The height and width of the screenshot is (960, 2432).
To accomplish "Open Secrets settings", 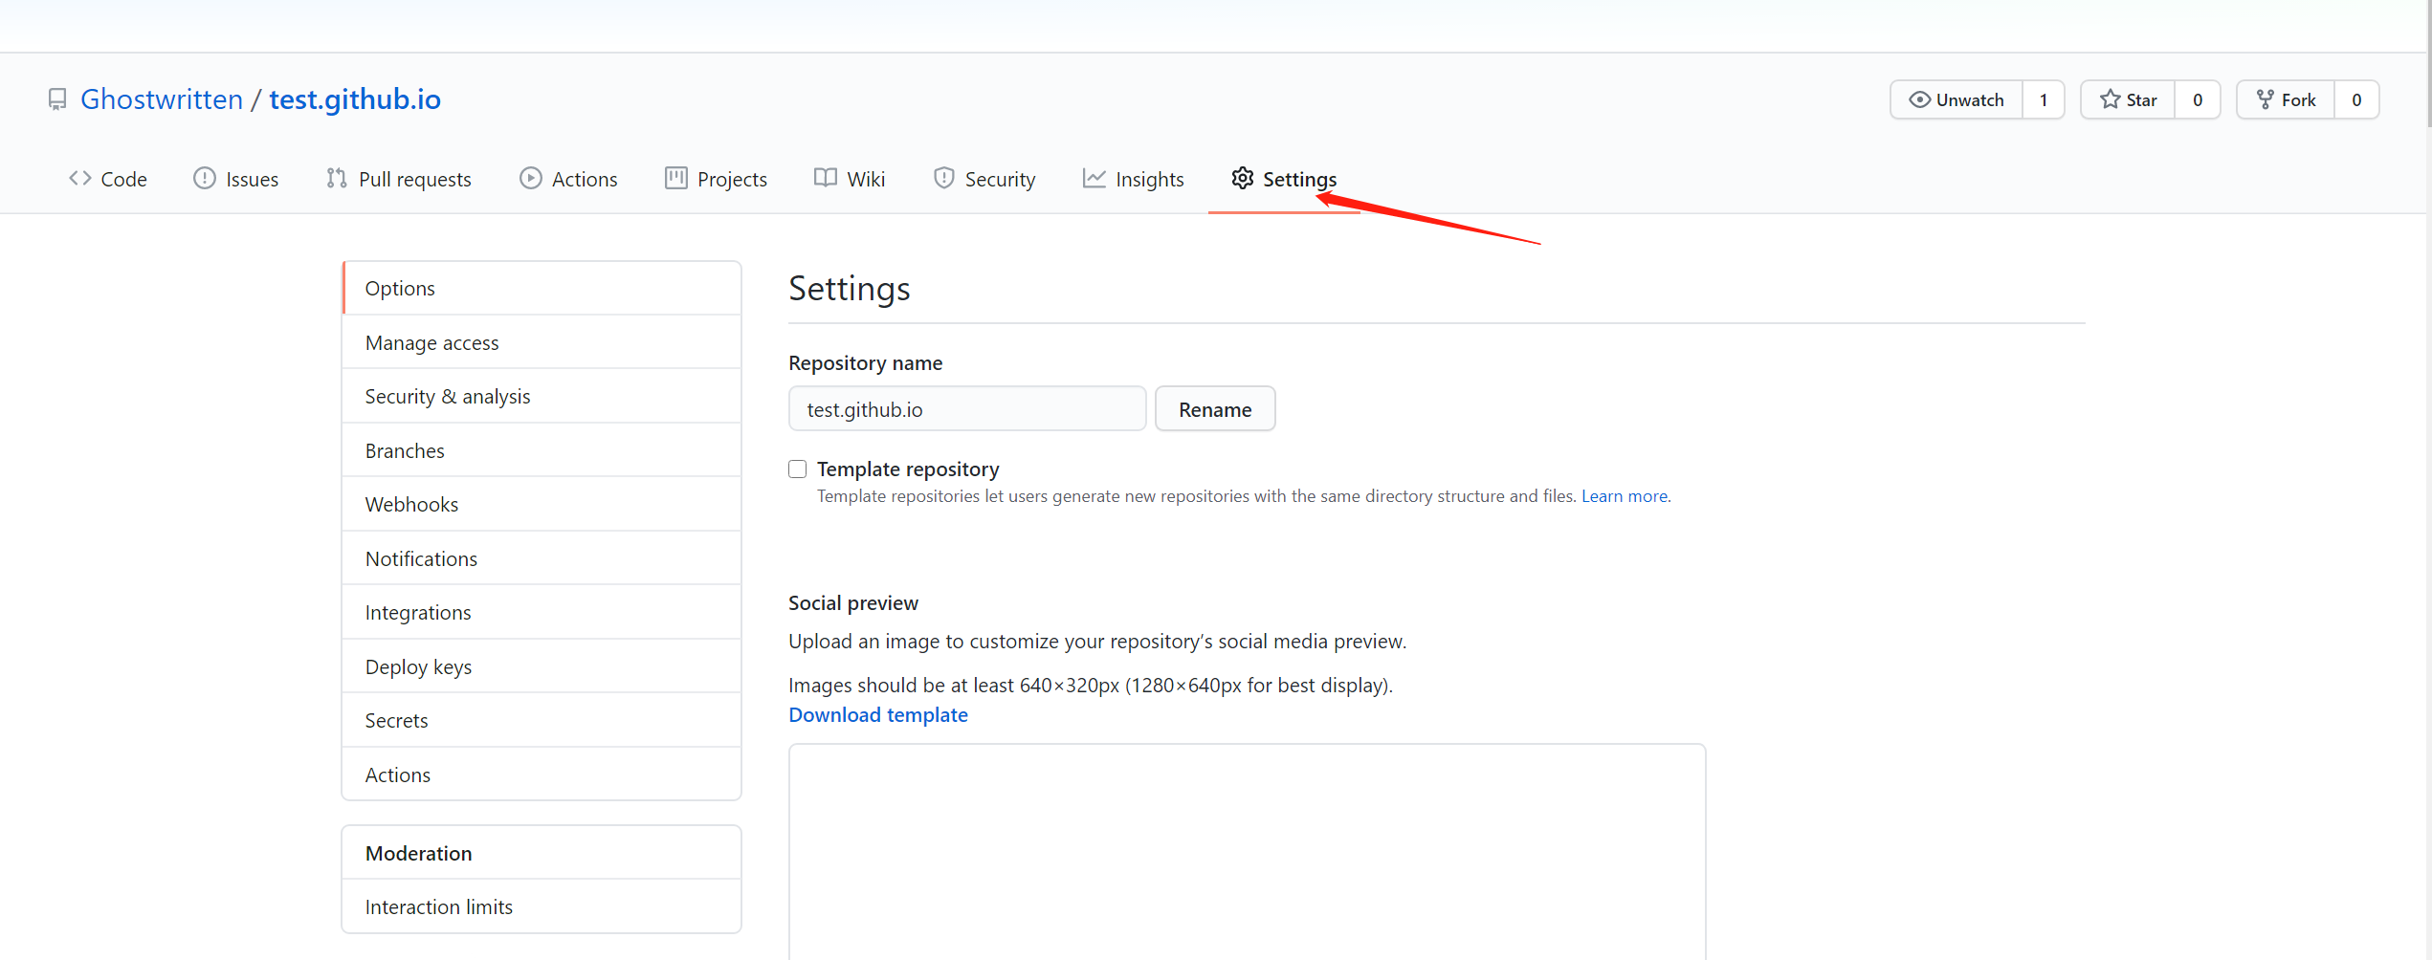I will click(x=542, y=720).
